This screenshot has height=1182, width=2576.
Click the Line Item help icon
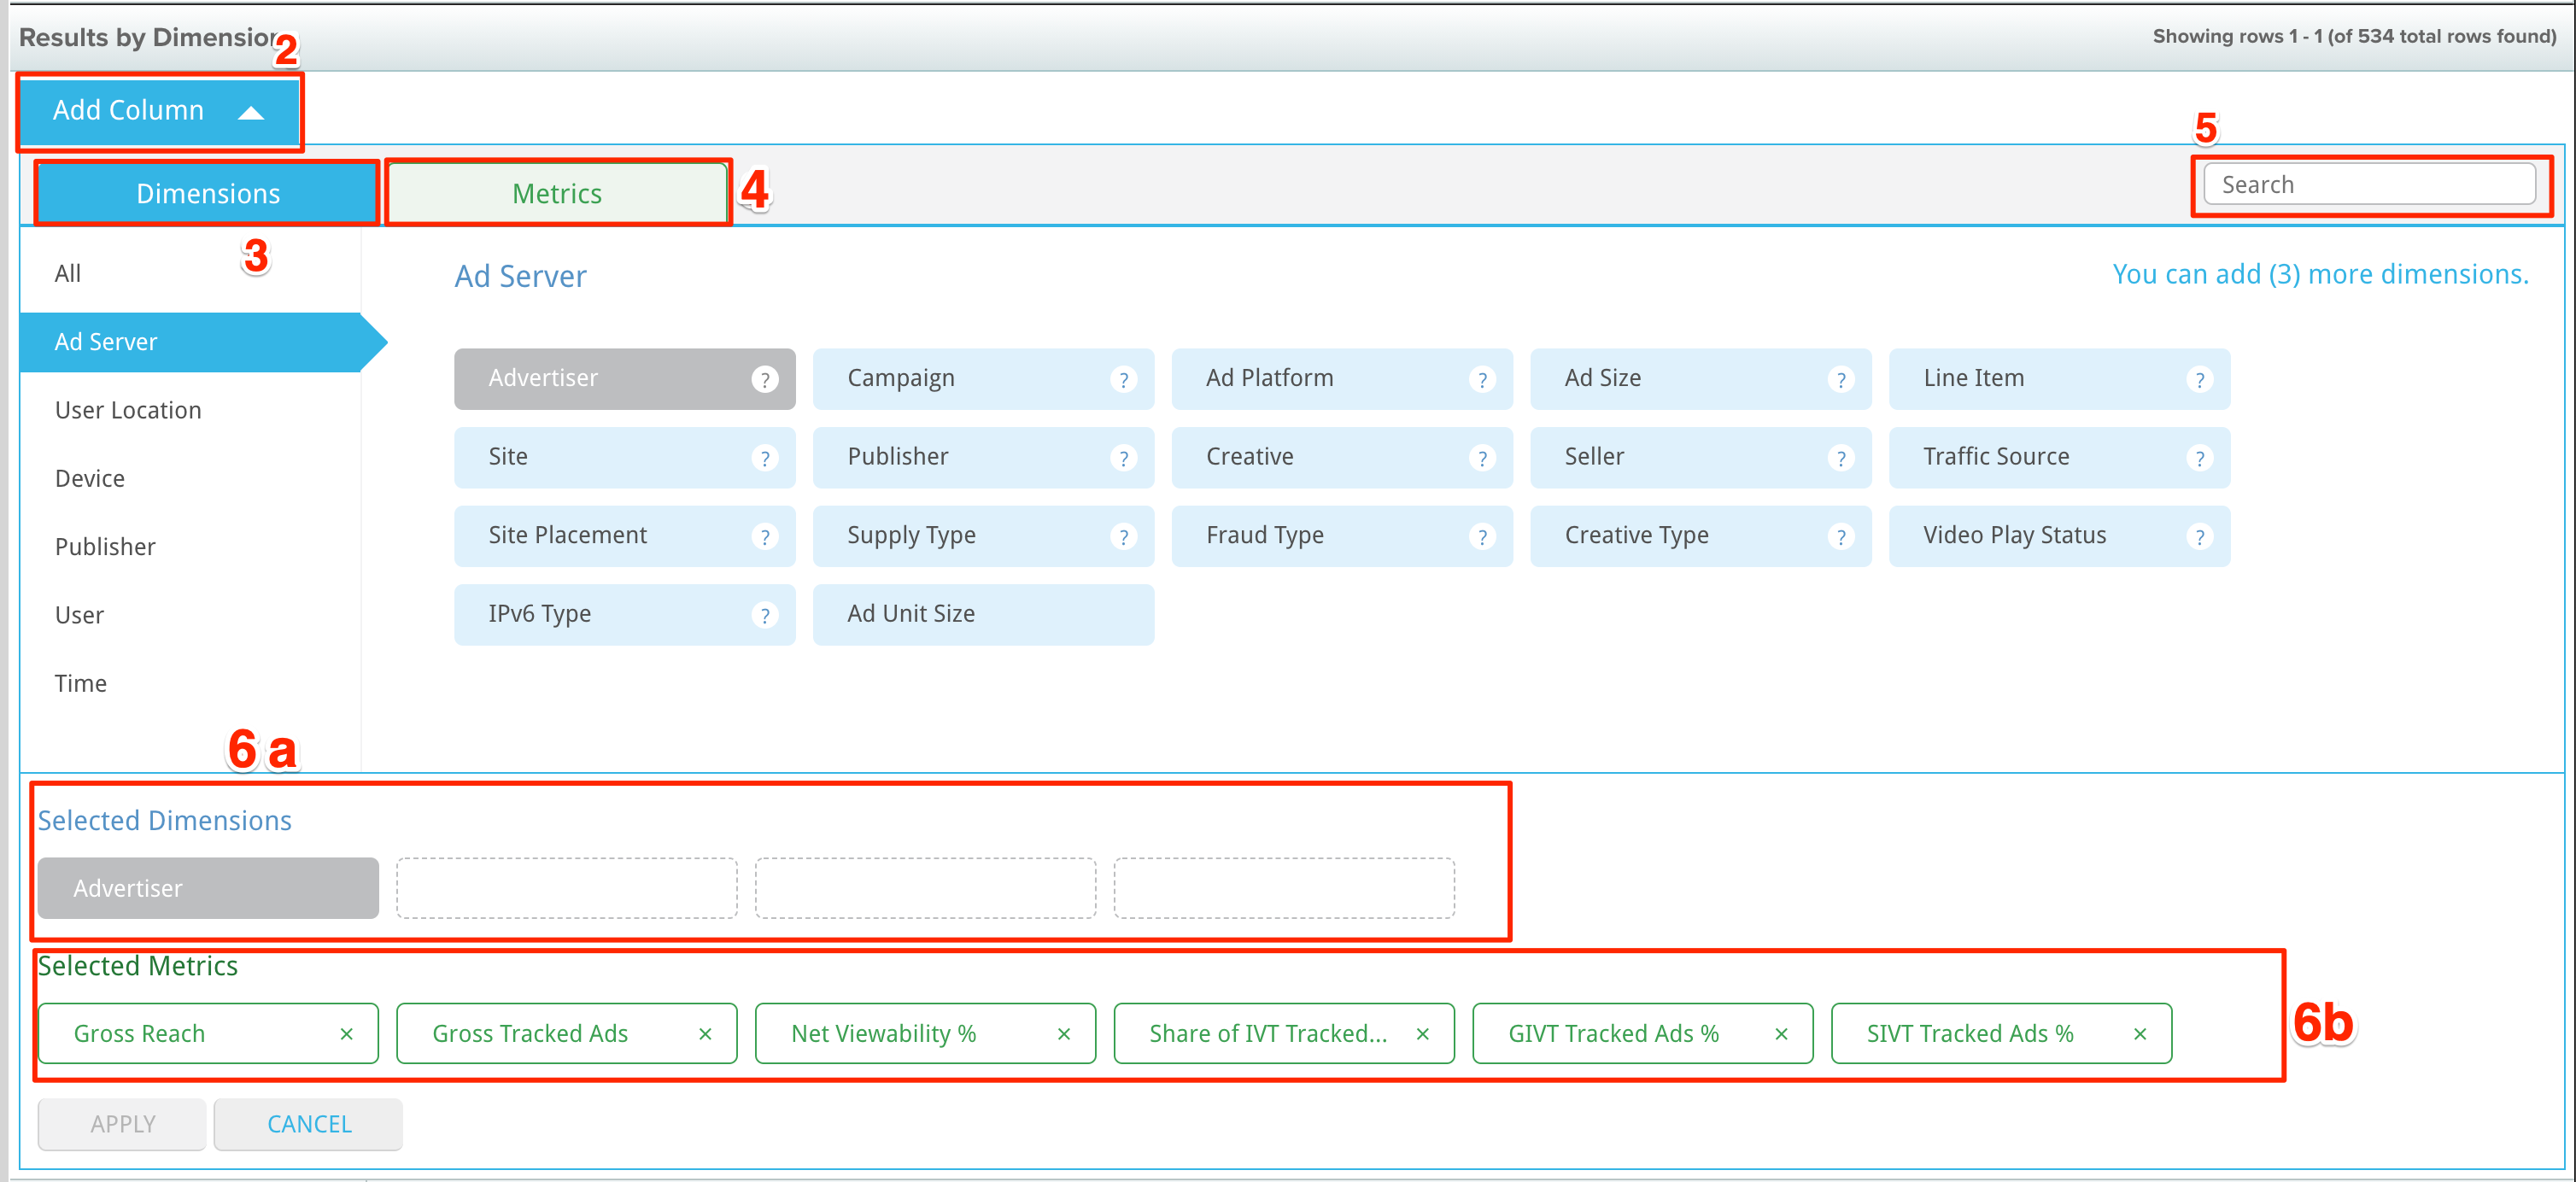(2199, 379)
